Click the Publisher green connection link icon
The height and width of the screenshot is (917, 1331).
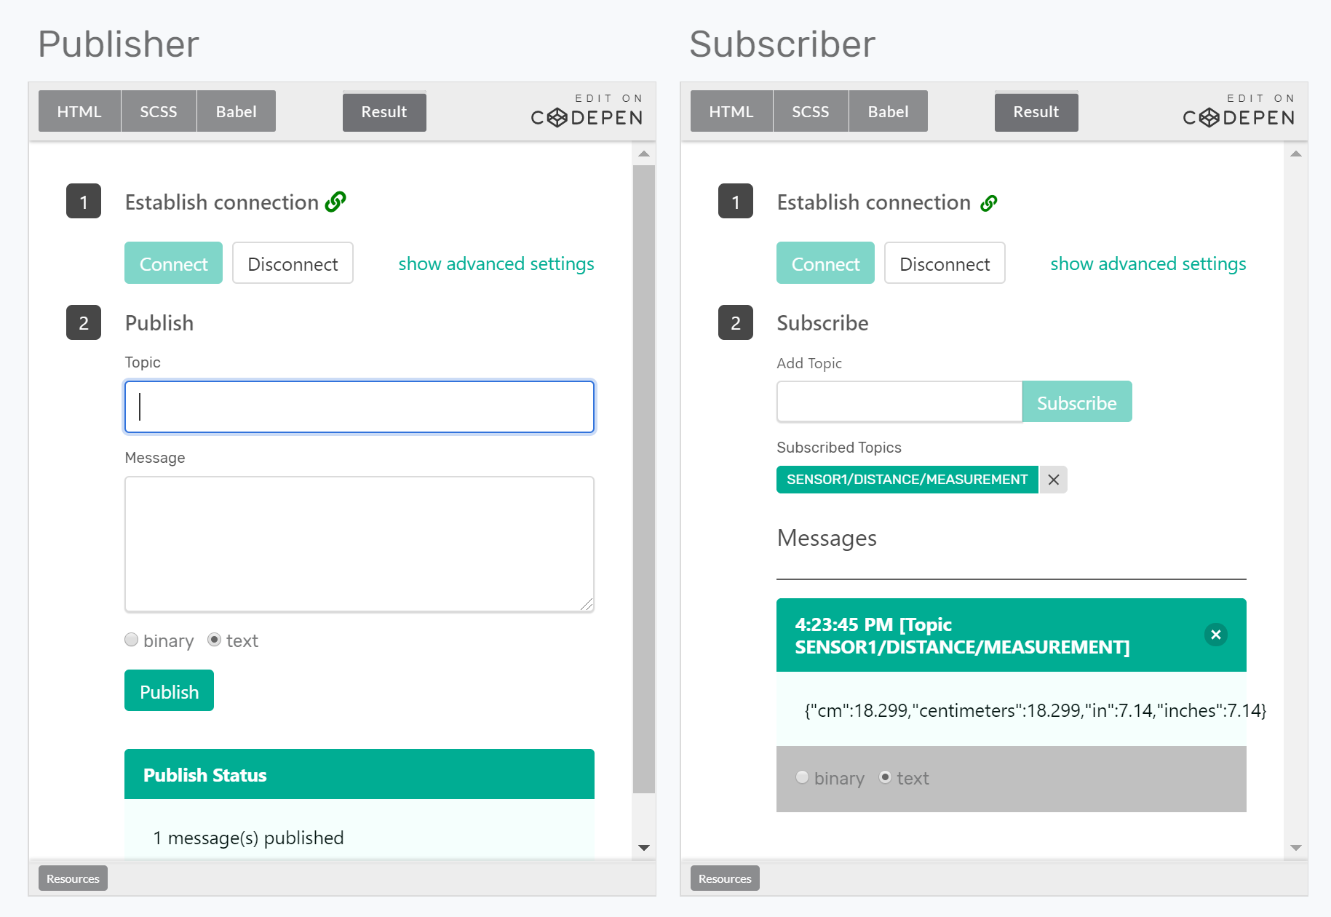click(335, 202)
